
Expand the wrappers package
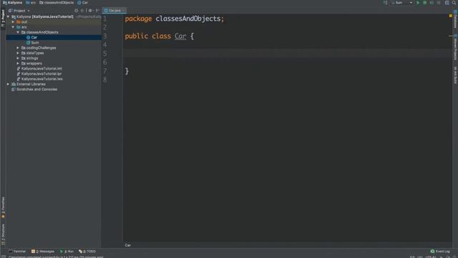point(18,64)
